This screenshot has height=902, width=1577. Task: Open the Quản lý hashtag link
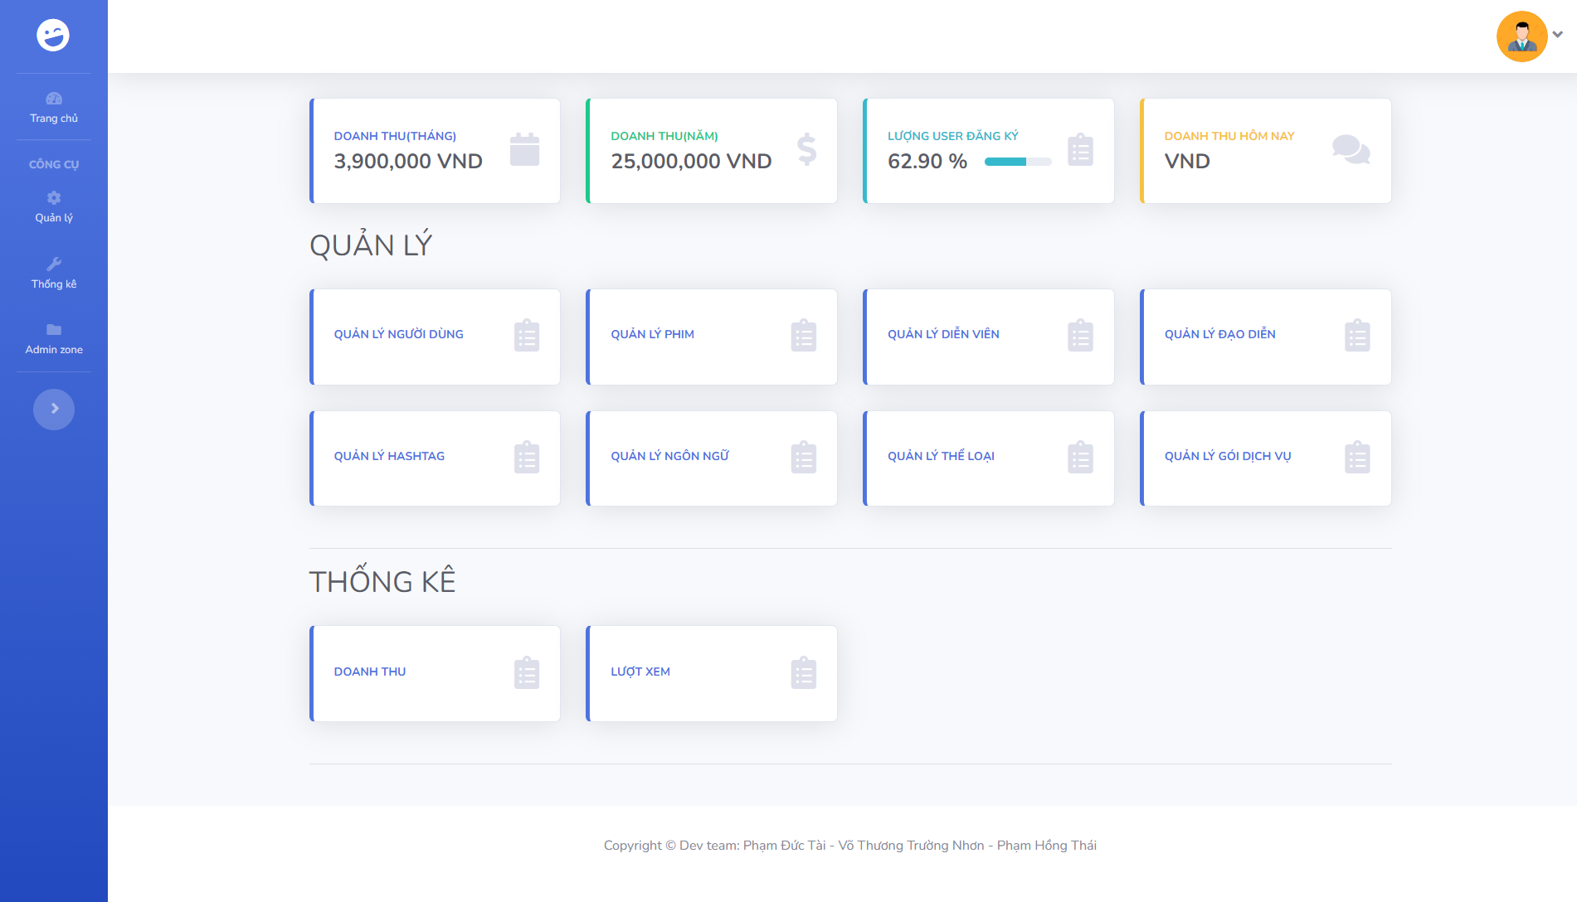389,456
